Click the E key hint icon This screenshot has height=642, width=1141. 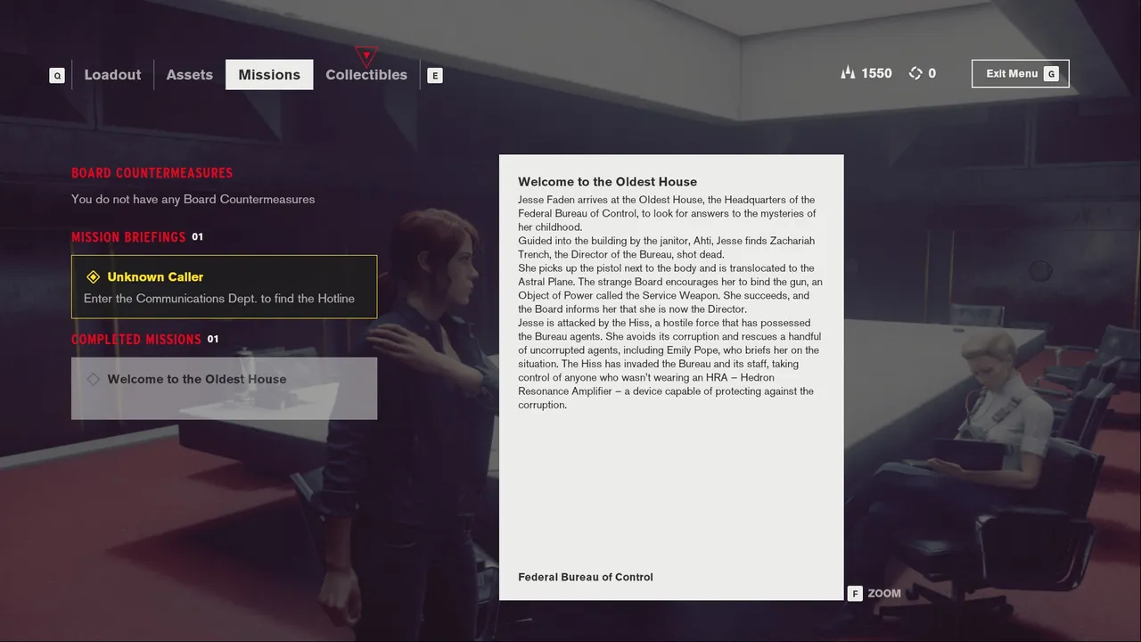(435, 76)
